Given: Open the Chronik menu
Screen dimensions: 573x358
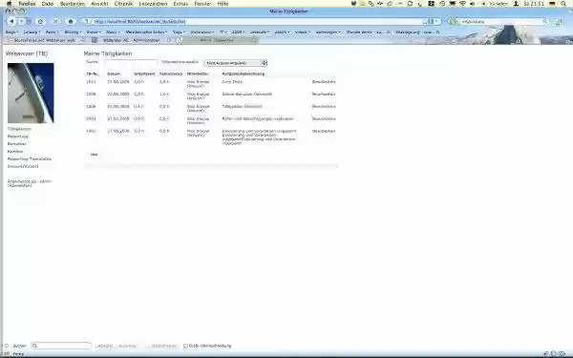Looking at the screenshot, I should click(123, 4).
